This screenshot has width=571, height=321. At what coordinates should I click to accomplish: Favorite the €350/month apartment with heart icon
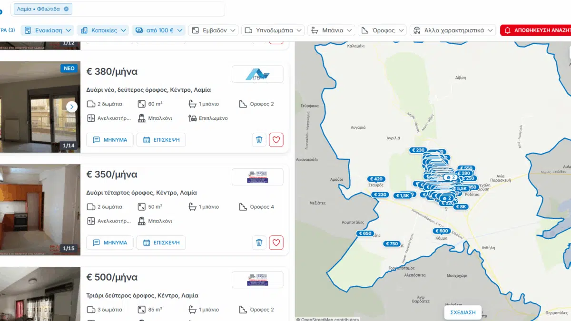pyautogui.click(x=276, y=243)
